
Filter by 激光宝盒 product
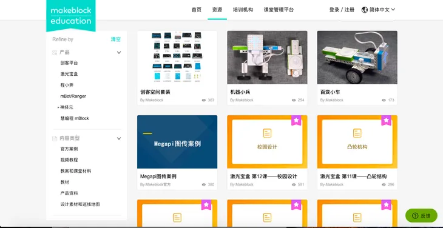tap(69, 74)
